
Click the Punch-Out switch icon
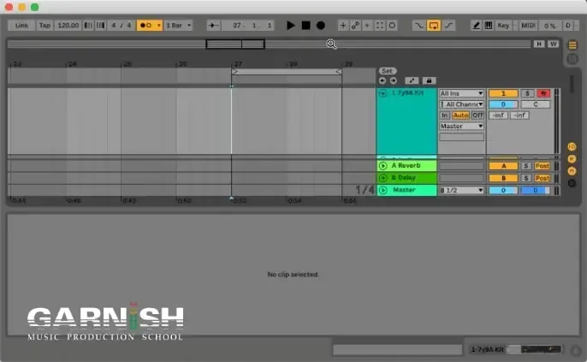(x=448, y=26)
